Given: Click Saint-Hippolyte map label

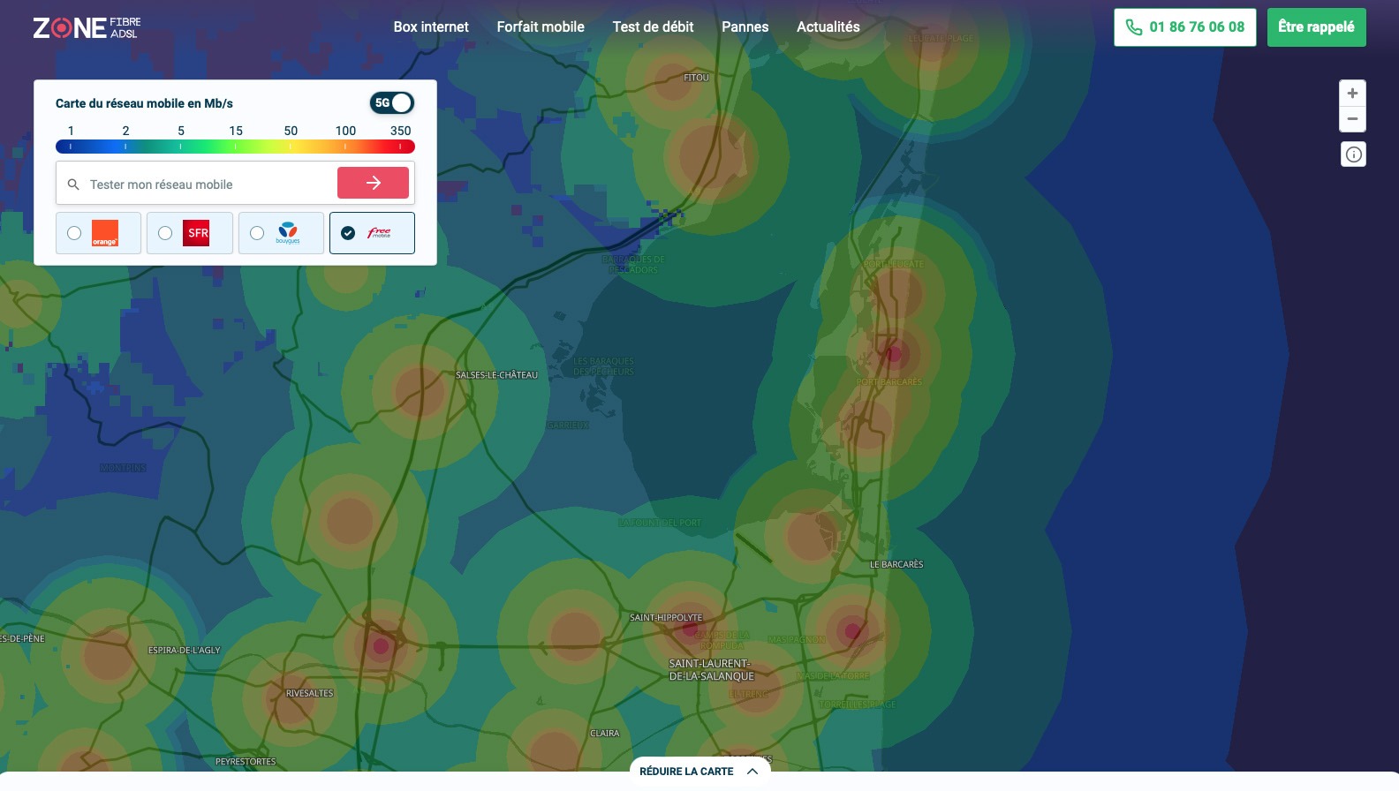Looking at the screenshot, I should [666, 617].
